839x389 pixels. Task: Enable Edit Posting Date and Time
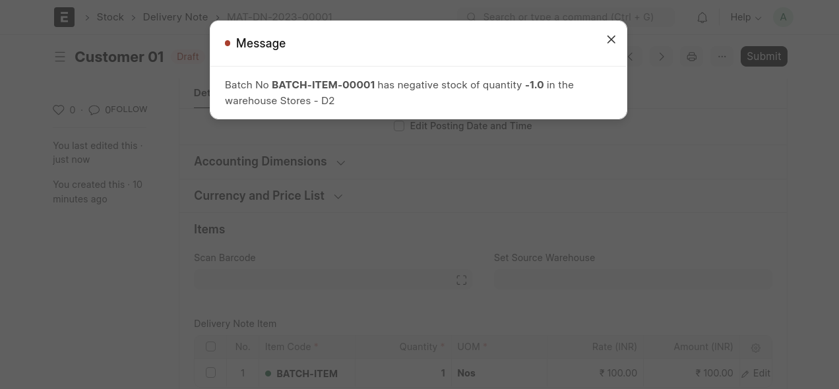(x=399, y=126)
